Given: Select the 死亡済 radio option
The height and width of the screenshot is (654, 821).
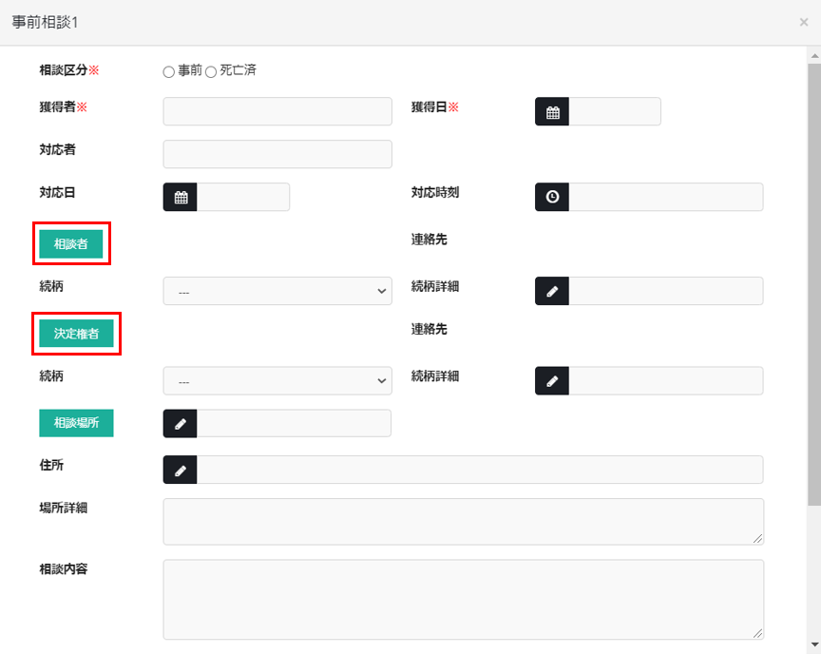Looking at the screenshot, I should pos(211,71).
